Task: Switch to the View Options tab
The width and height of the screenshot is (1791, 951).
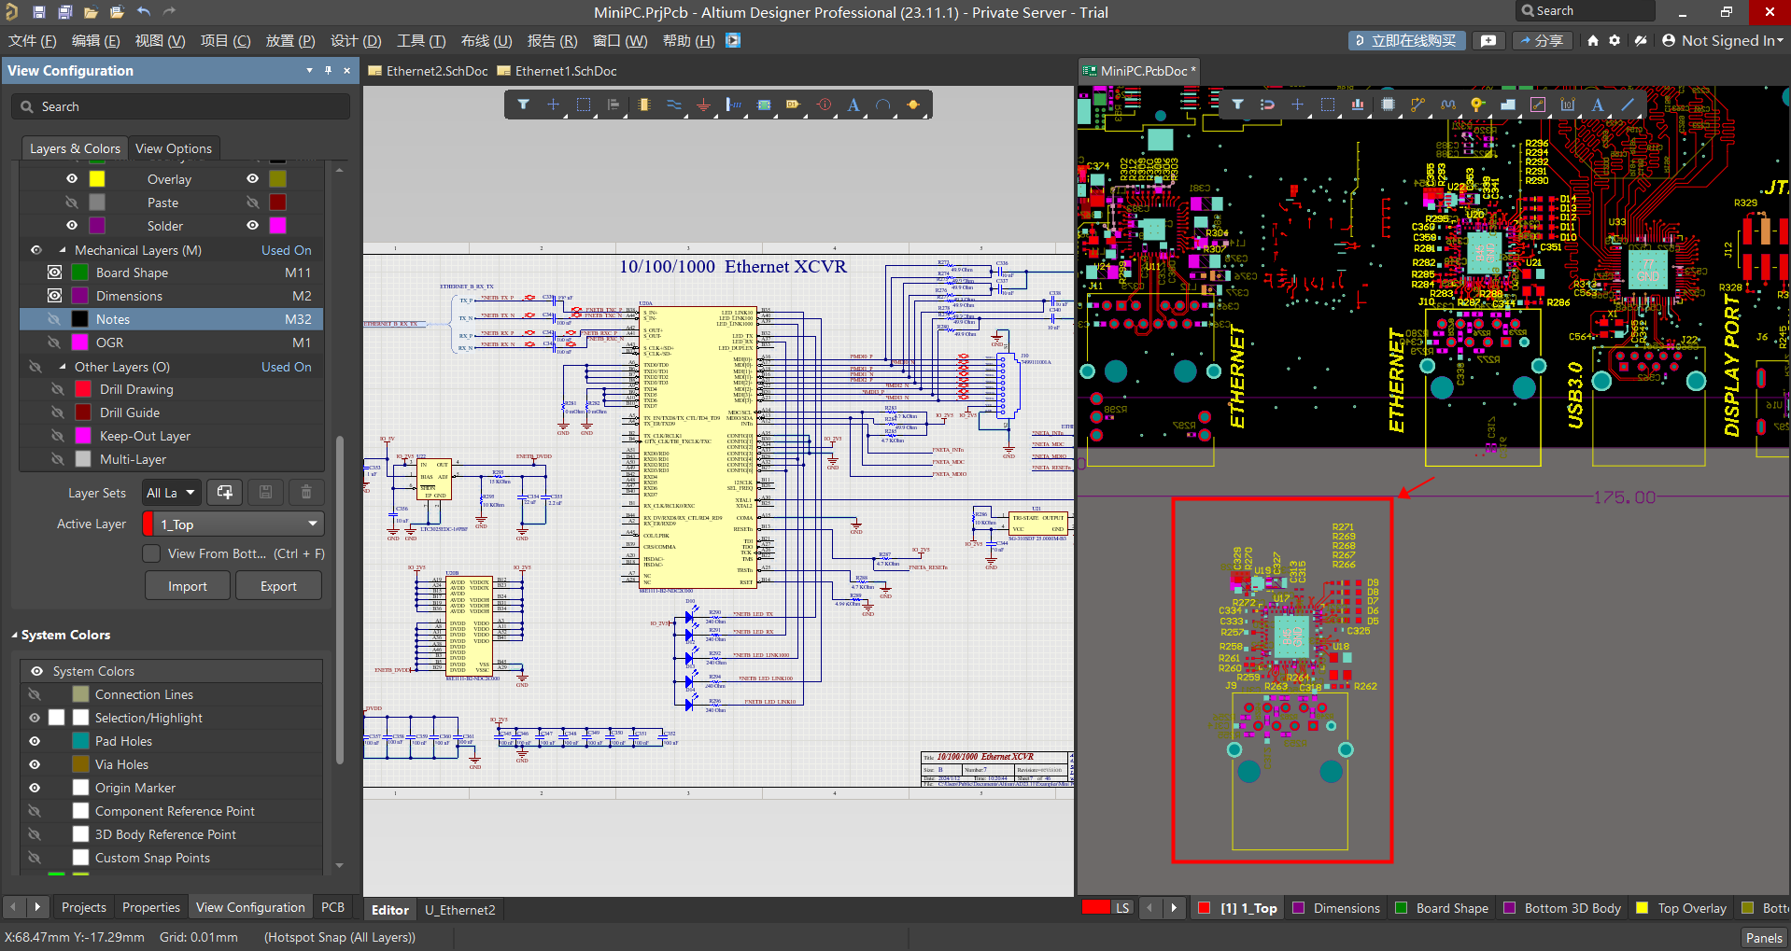Action: click(x=174, y=148)
